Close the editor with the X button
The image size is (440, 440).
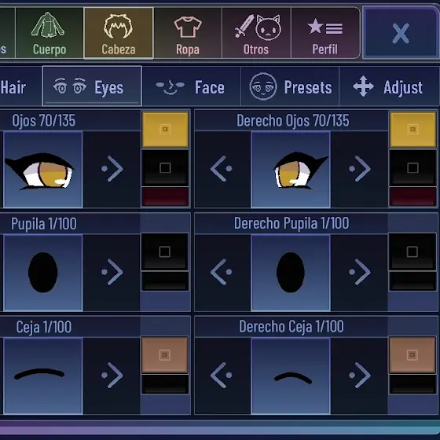pyautogui.click(x=401, y=33)
